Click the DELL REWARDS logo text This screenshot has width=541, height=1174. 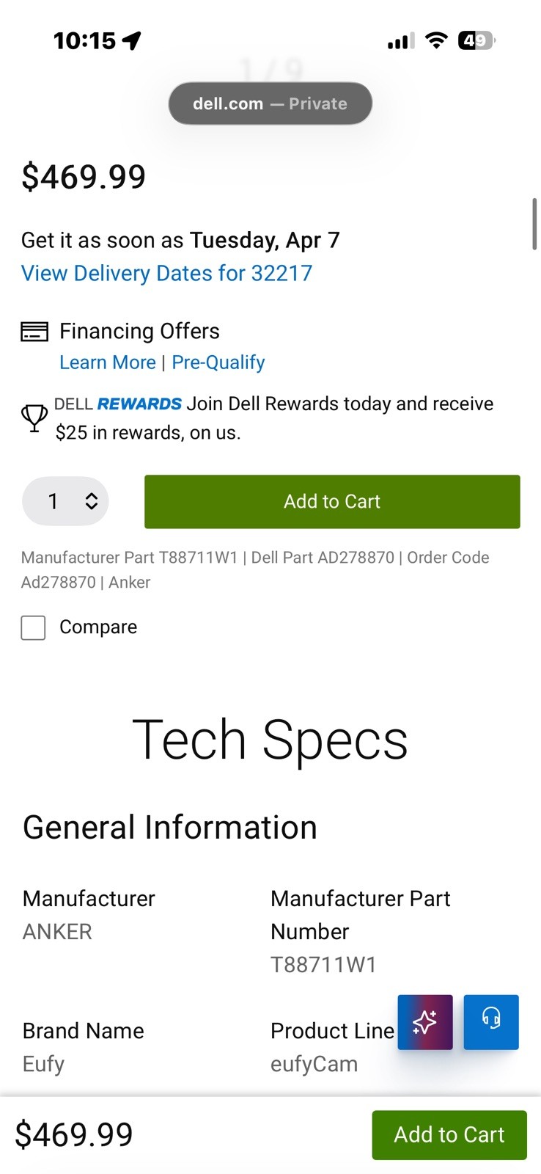tap(118, 404)
